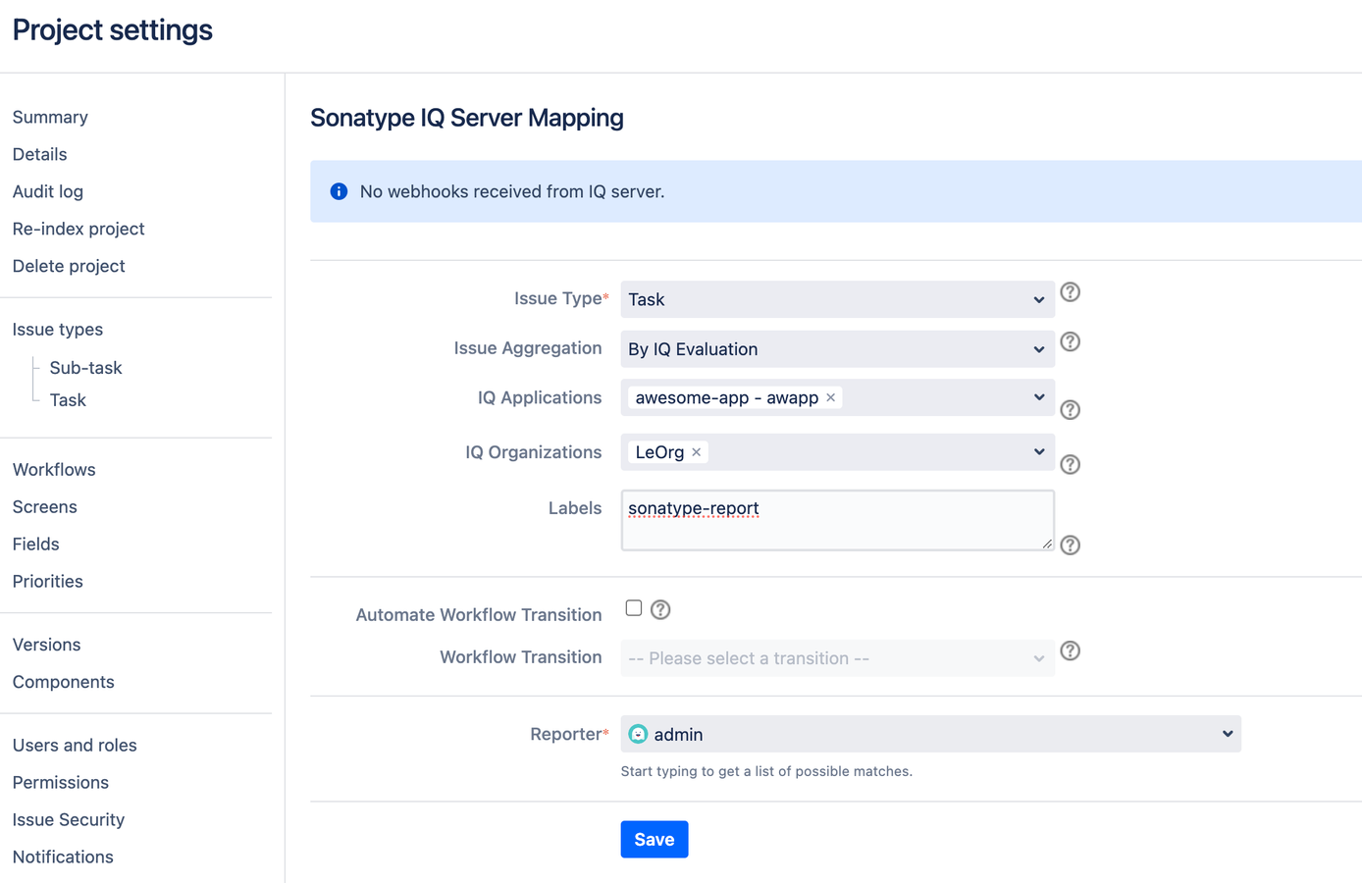Image resolution: width=1362 pixels, height=883 pixels.
Task: Expand the IQ Applications selector
Action: pos(837,397)
